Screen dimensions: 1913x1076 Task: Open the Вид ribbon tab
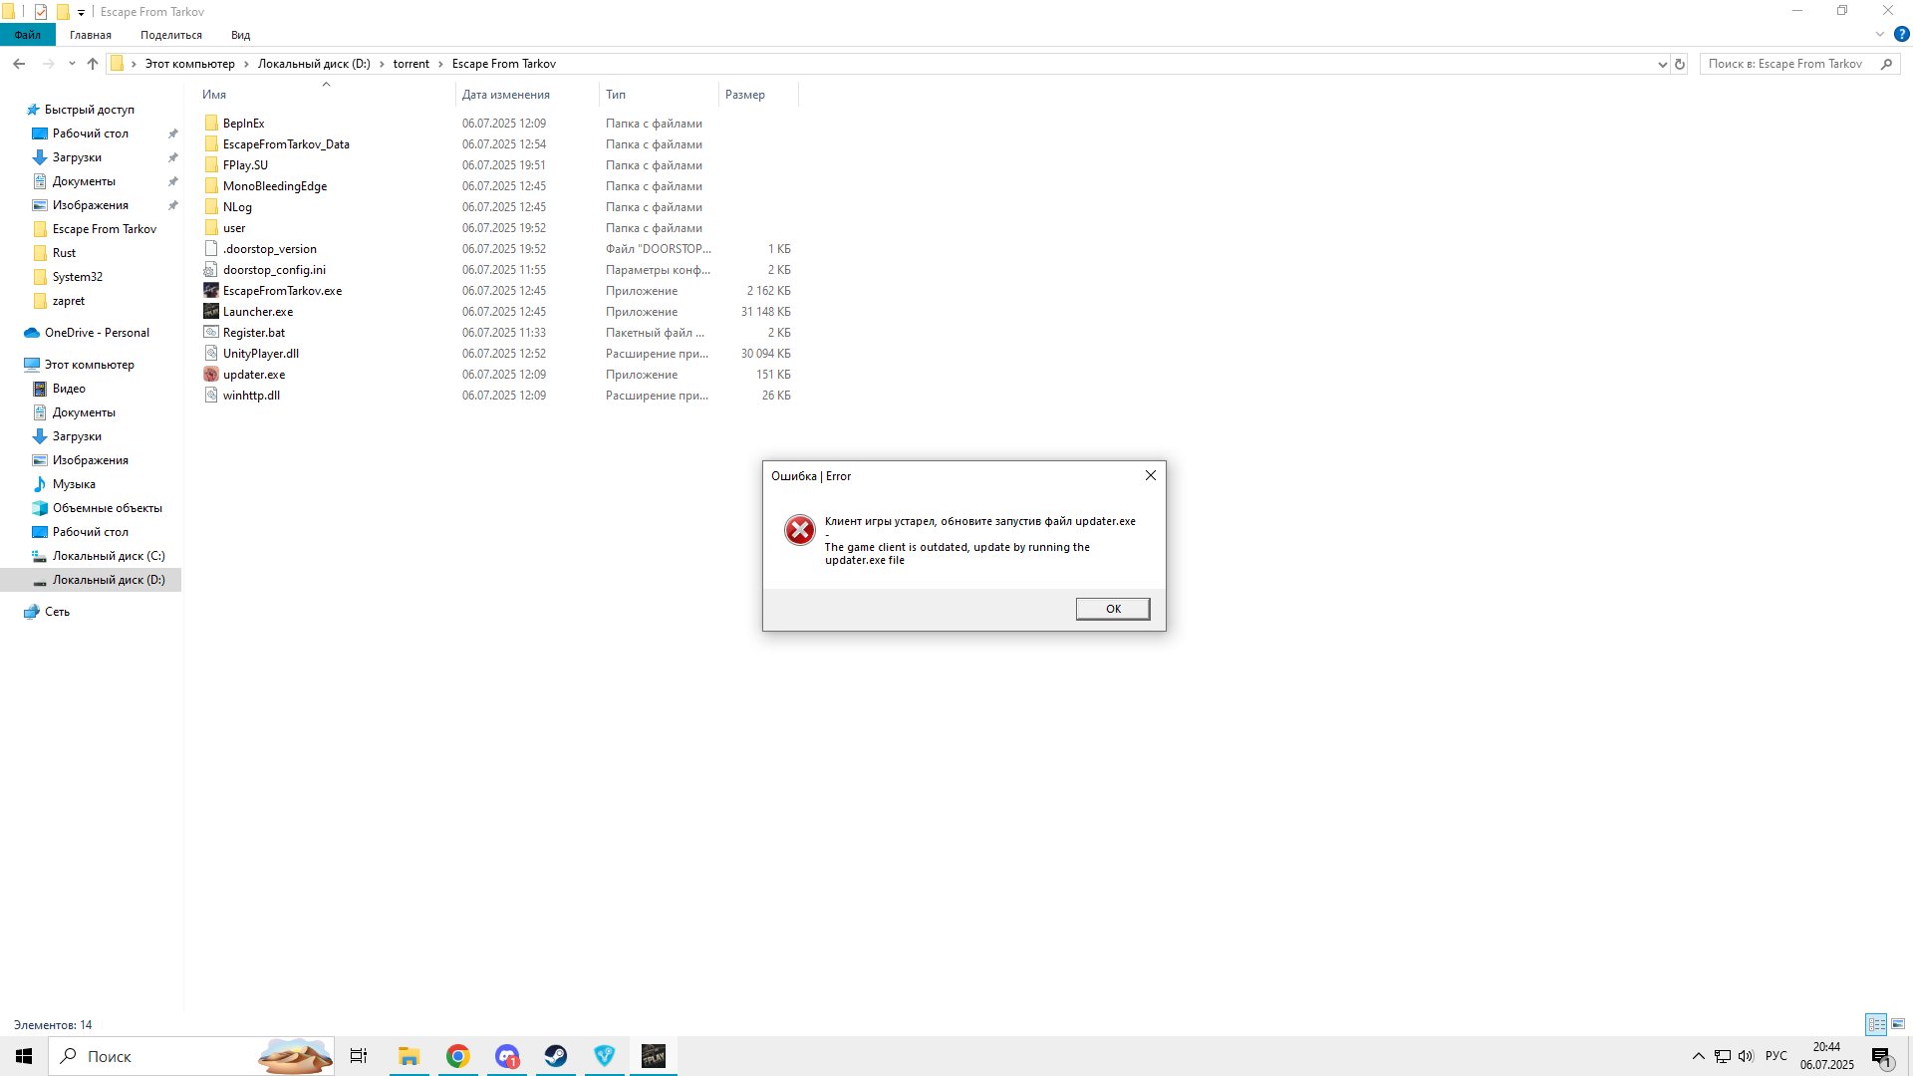click(240, 35)
